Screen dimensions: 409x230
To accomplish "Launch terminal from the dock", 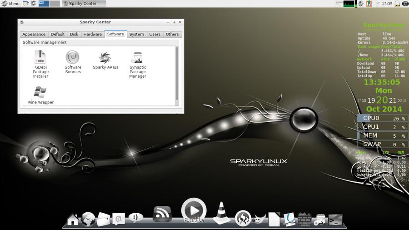I will 335,220.
